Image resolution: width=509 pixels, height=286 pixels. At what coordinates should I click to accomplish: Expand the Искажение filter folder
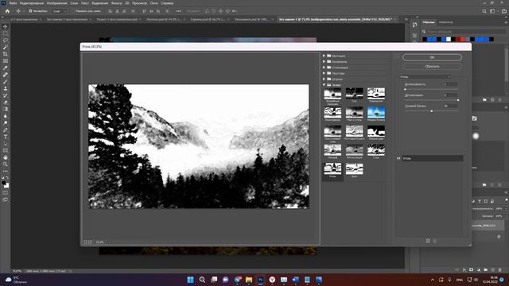tap(324, 62)
